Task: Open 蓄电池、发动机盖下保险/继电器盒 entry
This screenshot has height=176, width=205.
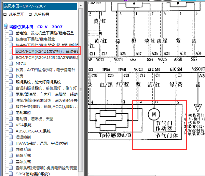Action: pyautogui.click(x=45, y=33)
